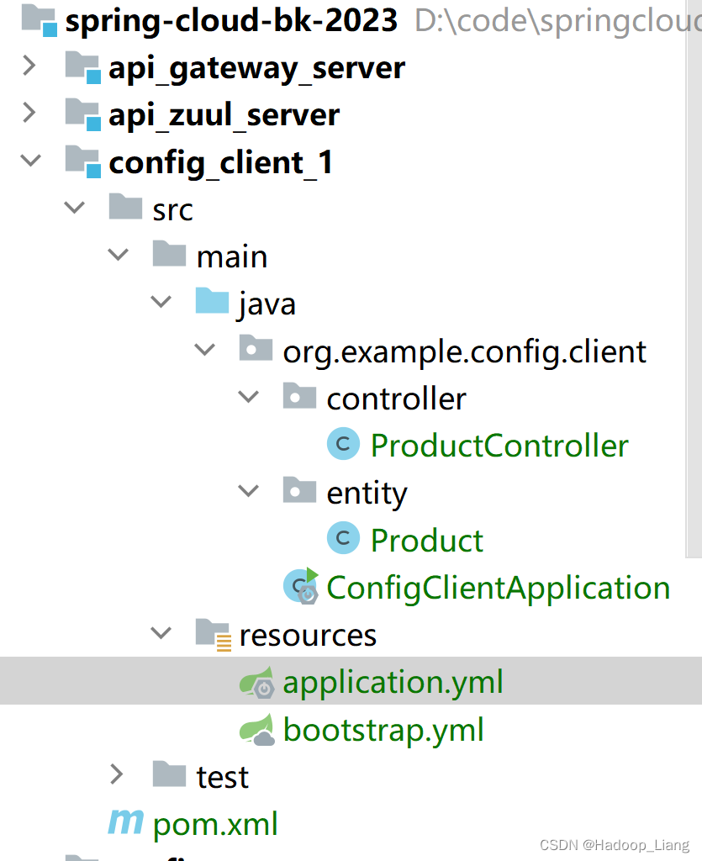Image resolution: width=702 pixels, height=861 pixels.
Task: Click the Product class icon
Action: point(343,538)
